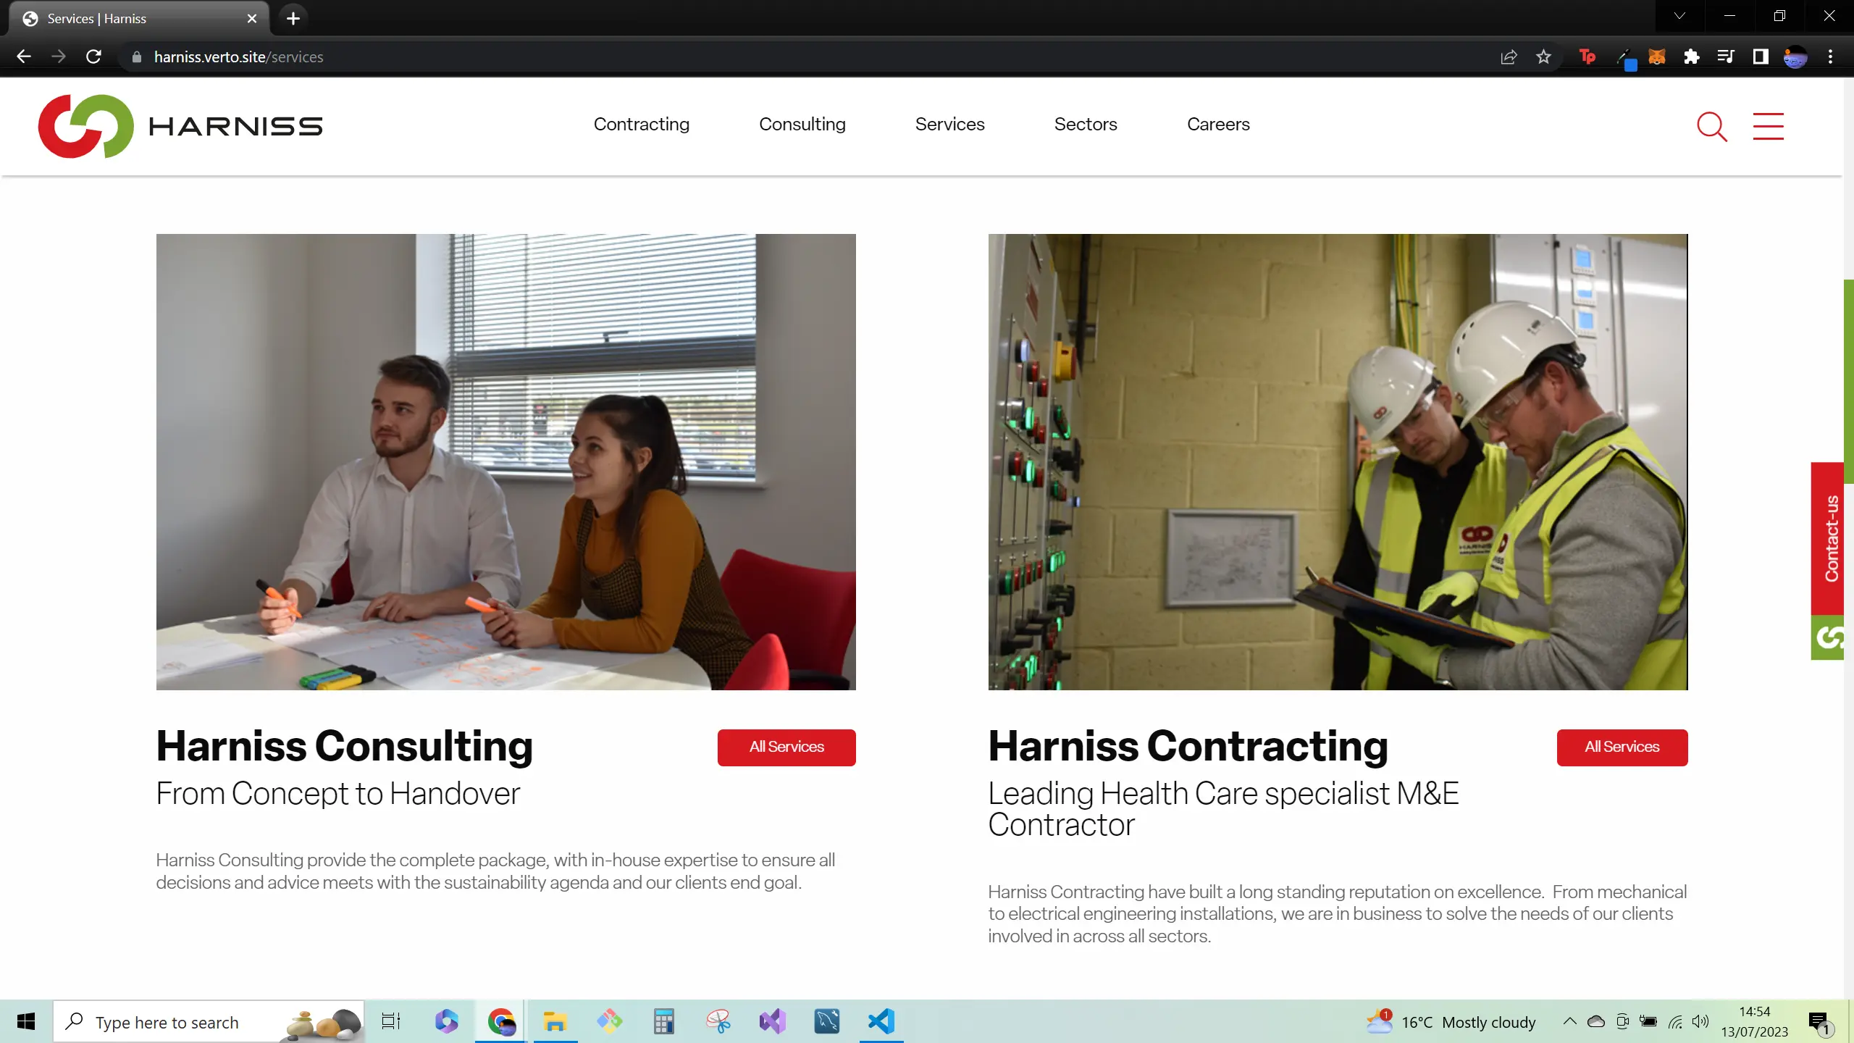The width and height of the screenshot is (1854, 1043).
Task: Click the Harniss logo
Action: tap(180, 125)
